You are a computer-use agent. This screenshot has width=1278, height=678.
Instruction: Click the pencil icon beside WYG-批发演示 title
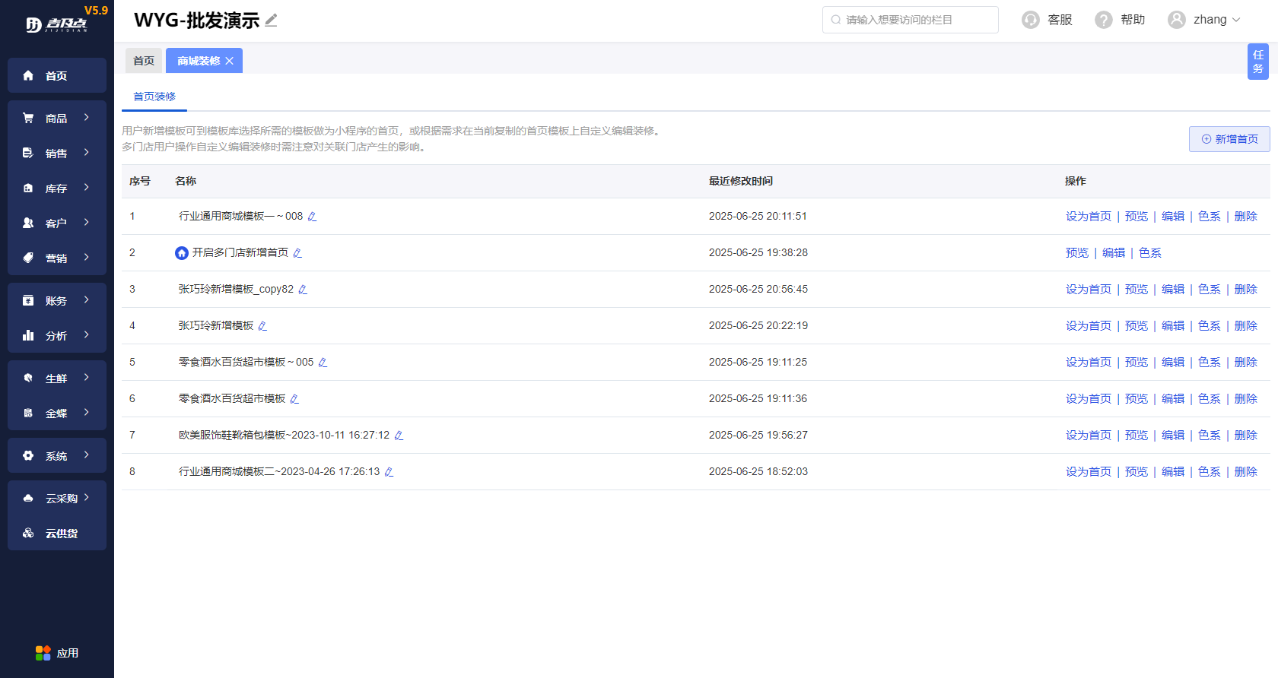point(271,21)
